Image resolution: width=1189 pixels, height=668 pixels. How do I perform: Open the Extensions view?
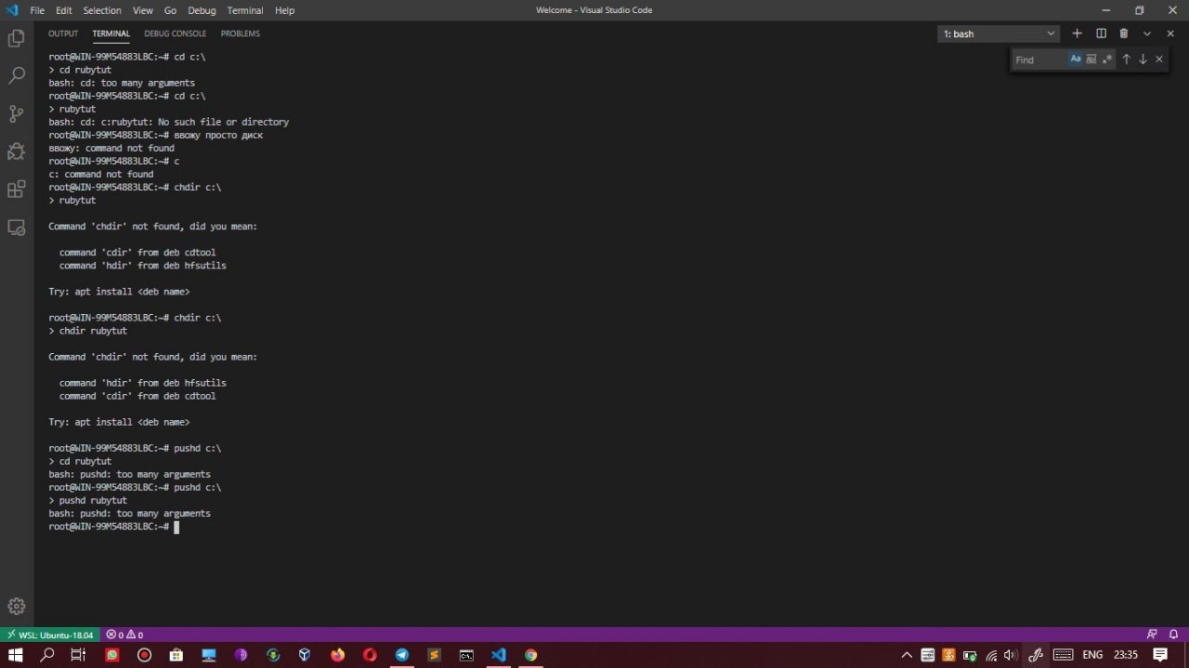tap(17, 190)
